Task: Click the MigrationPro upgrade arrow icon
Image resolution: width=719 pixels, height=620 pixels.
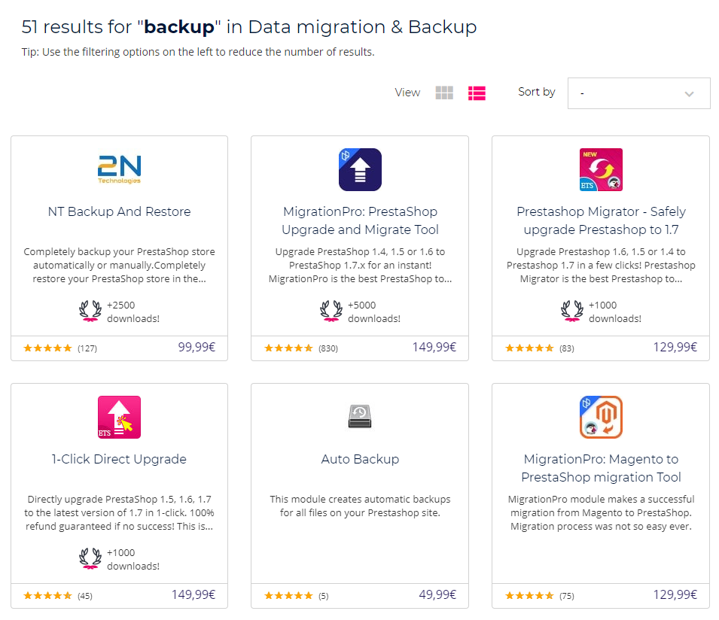Action: (x=360, y=169)
